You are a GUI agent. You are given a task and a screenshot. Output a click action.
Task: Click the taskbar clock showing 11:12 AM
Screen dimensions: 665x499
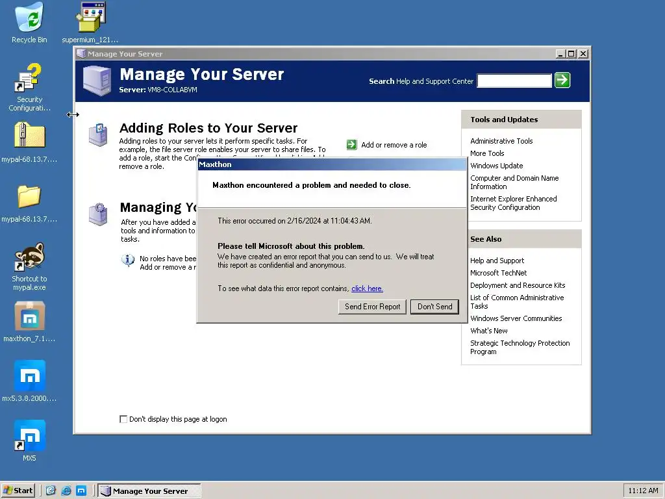click(x=643, y=491)
